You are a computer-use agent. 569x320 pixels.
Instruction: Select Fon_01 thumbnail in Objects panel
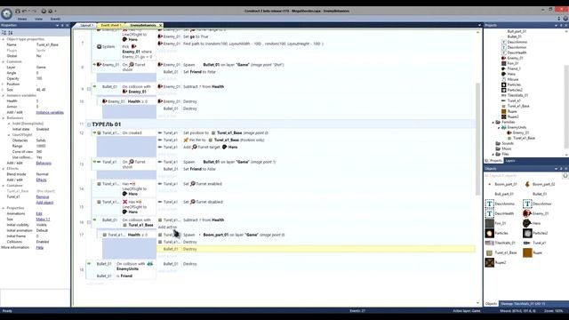click(x=490, y=223)
